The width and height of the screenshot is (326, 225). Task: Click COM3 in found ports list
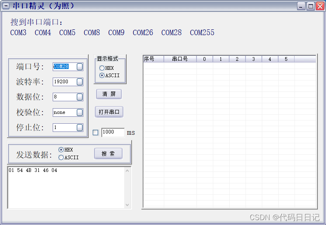(18, 33)
